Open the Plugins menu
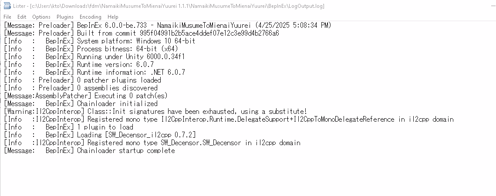 pyautogui.click(x=65, y=17)
